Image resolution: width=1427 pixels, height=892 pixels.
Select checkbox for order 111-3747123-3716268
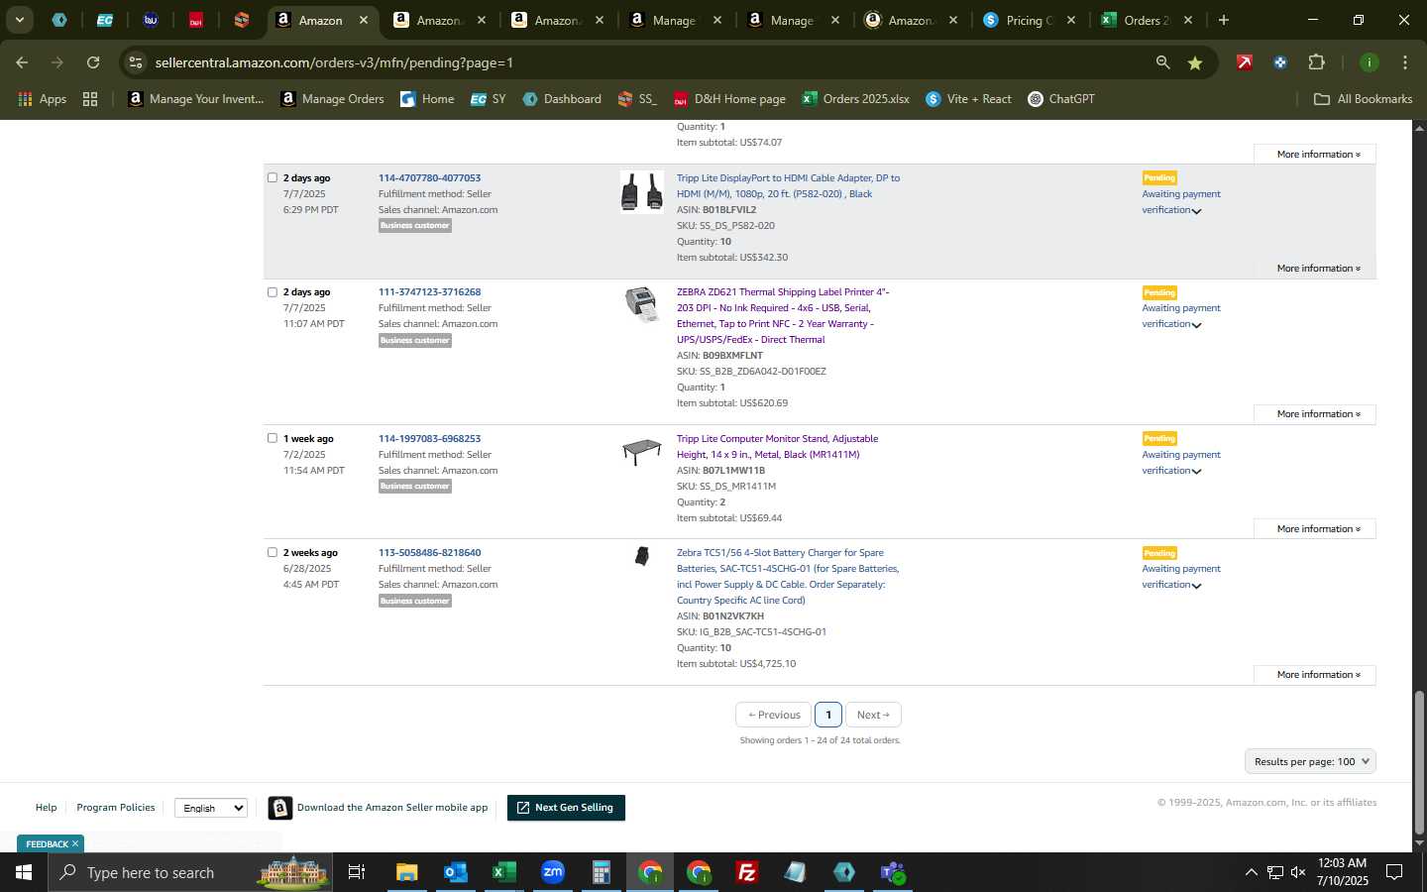(273, 291)
